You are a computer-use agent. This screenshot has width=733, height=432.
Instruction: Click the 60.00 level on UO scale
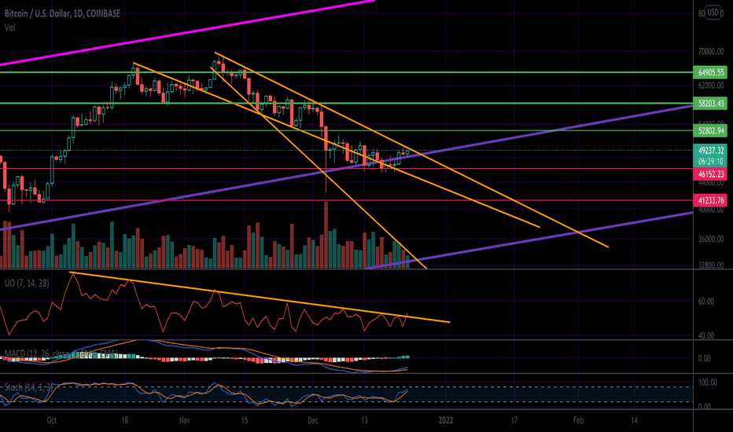click(x=706, y=302)
